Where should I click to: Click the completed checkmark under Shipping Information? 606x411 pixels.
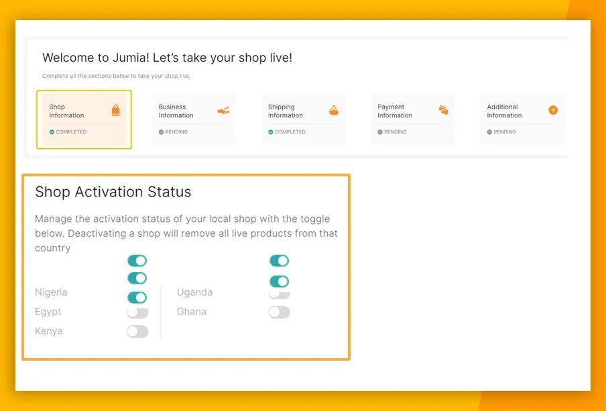271,132
